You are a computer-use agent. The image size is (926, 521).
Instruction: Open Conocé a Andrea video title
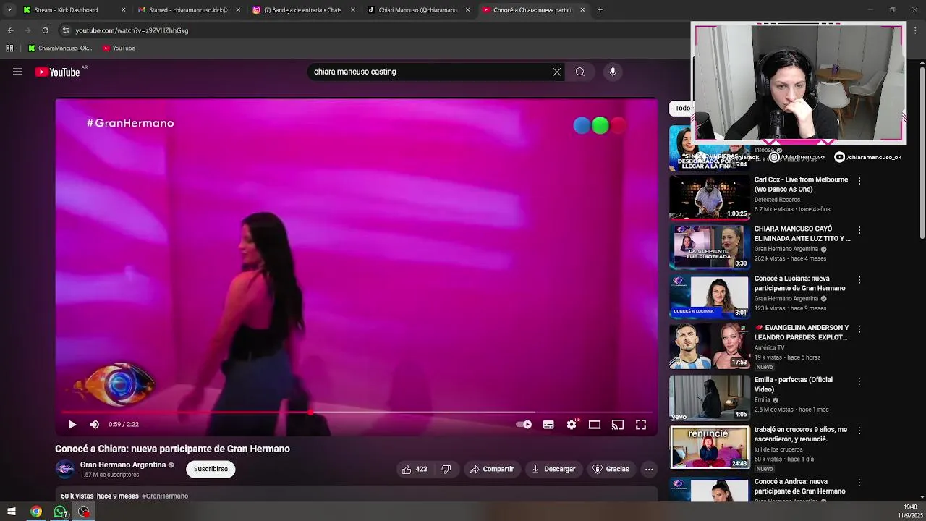[x=799, y=486]
